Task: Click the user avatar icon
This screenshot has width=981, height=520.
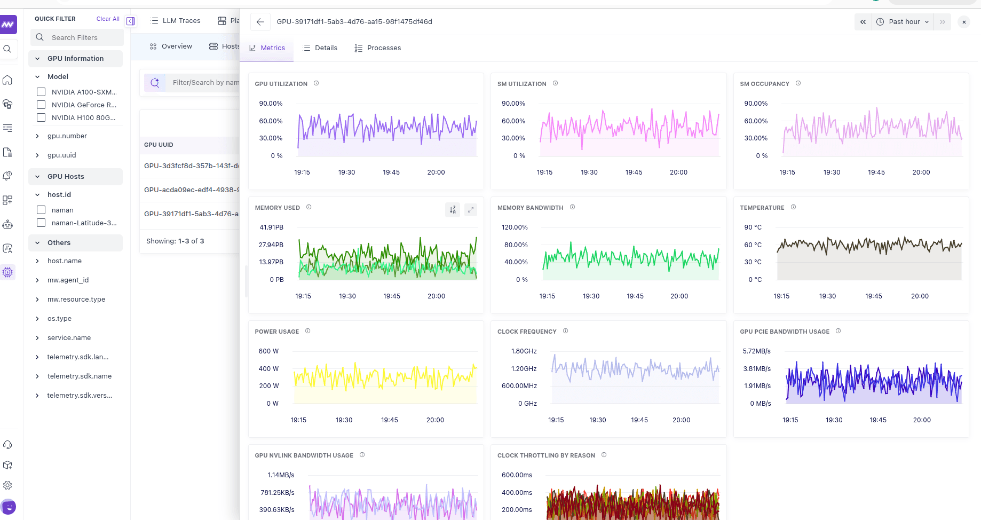Action: (9, 506)
